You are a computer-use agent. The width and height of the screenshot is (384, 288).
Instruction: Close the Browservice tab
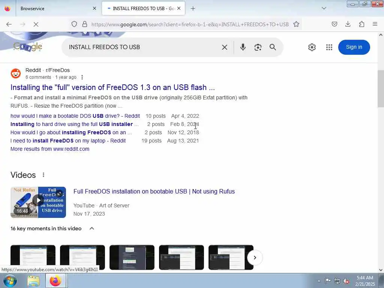[x=94, y=8]
